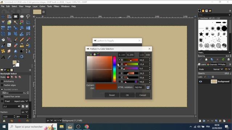Select the Clone stamp tool
232x130 pixels.
click(x=22, y=45)
